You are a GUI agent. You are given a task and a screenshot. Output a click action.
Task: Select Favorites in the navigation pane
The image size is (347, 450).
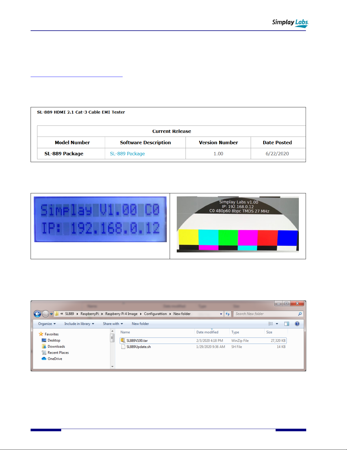pos(52,334)
